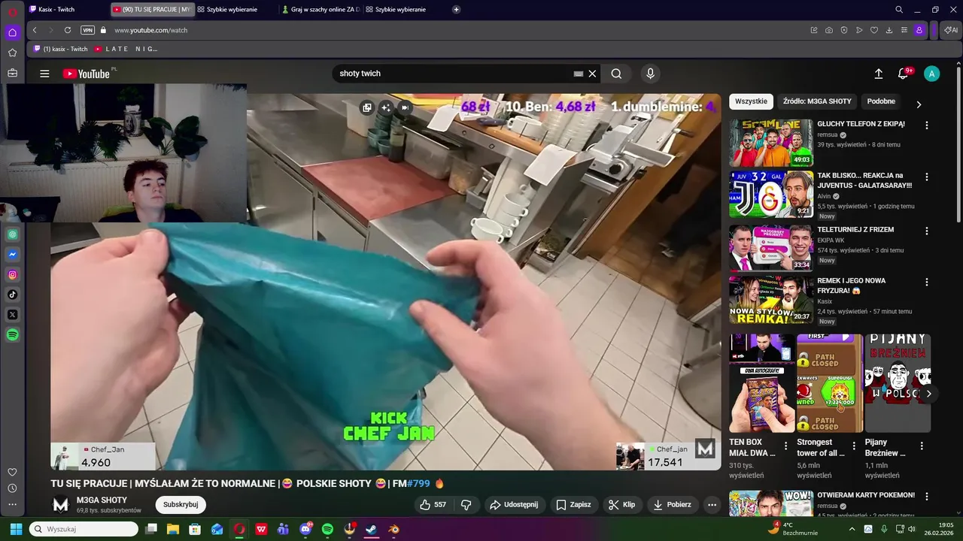Open the snapshot camera tool in toolbar

click(828, 30)
